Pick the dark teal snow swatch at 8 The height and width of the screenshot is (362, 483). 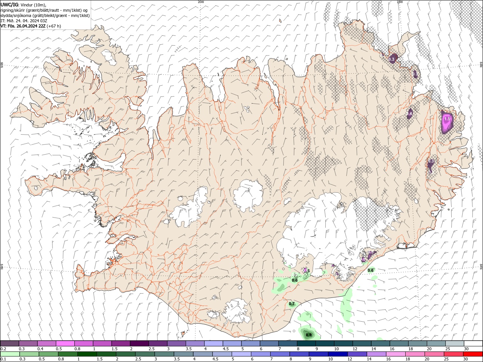click(306, 343)
